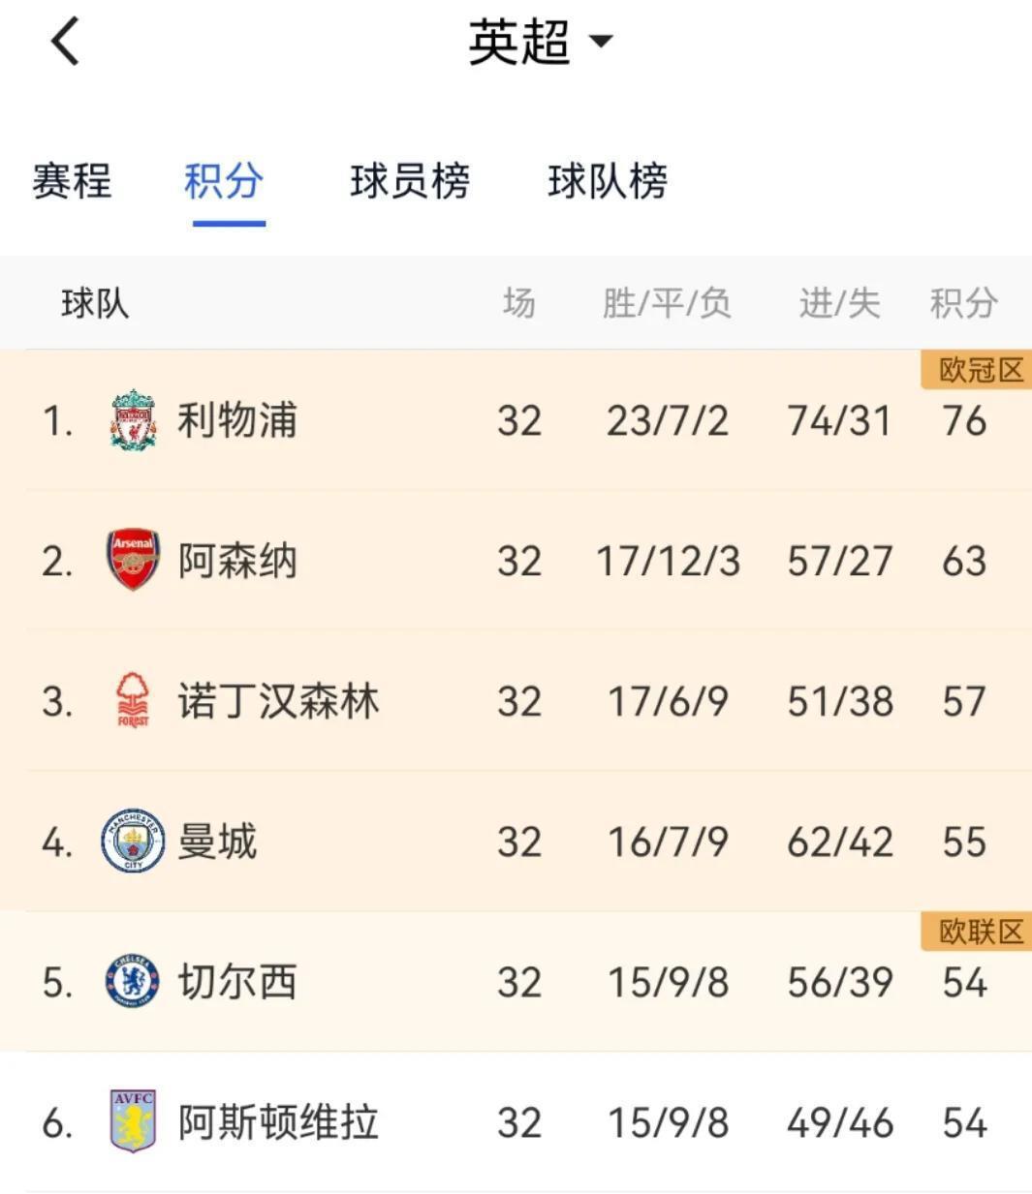Click the Arsenal club crest icon
The height and width of the screenshot is (1194, 1032).
click(x=134, y=560)
